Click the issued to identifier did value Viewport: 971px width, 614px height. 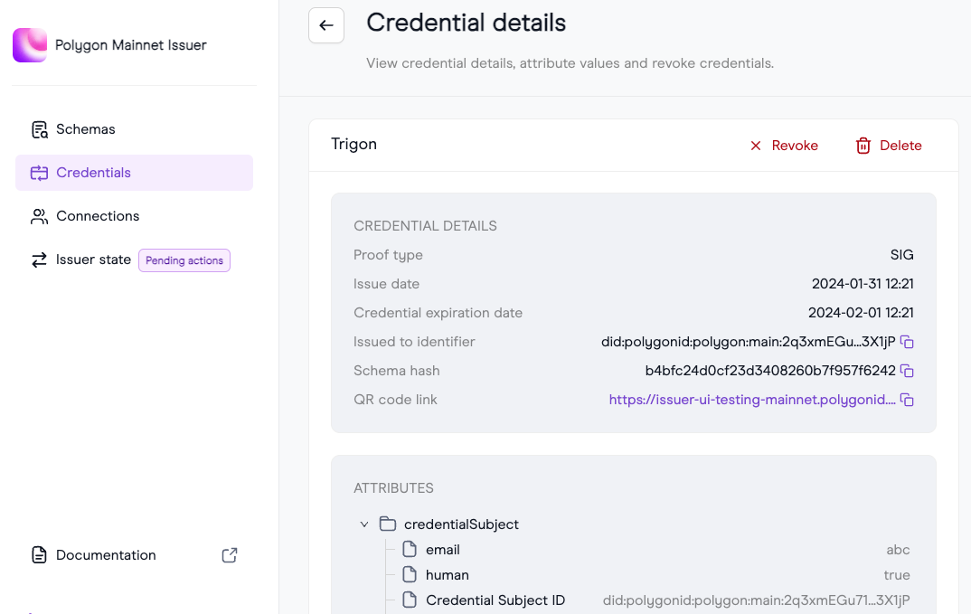pos(748,342)
